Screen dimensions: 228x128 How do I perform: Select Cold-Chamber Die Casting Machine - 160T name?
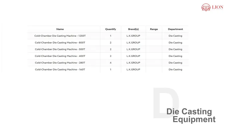coord(60,69)
